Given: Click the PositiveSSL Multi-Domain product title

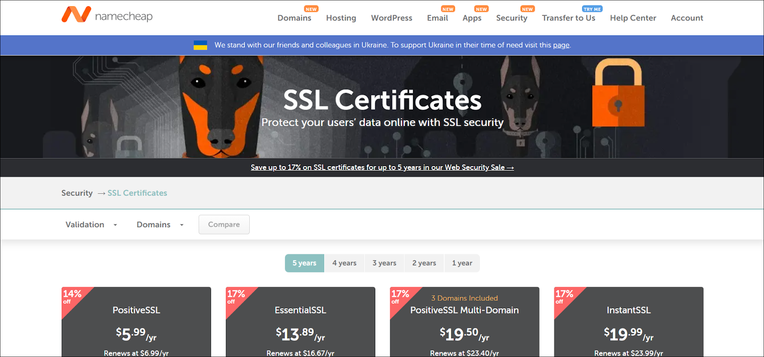Looking at the screenshot, I should point(465,310).
